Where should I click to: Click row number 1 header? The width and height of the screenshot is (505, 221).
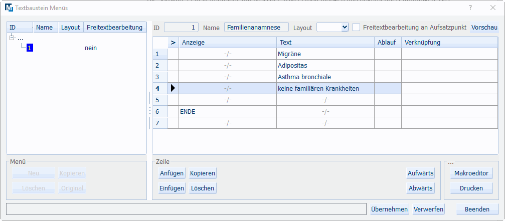[160, 54]
